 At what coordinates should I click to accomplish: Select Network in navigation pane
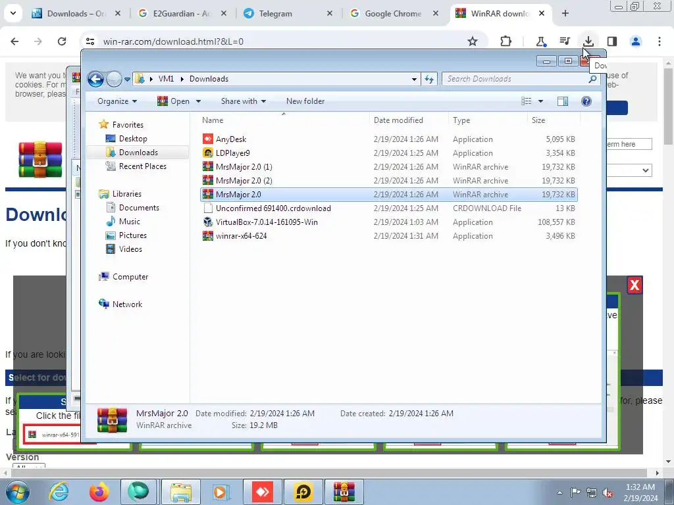coord(120,304)
